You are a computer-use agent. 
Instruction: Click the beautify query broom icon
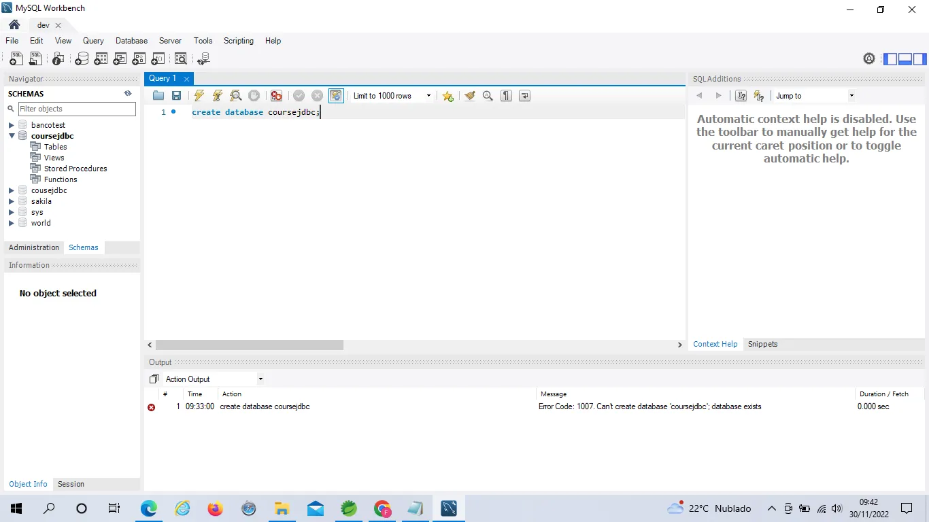[469, 96]
